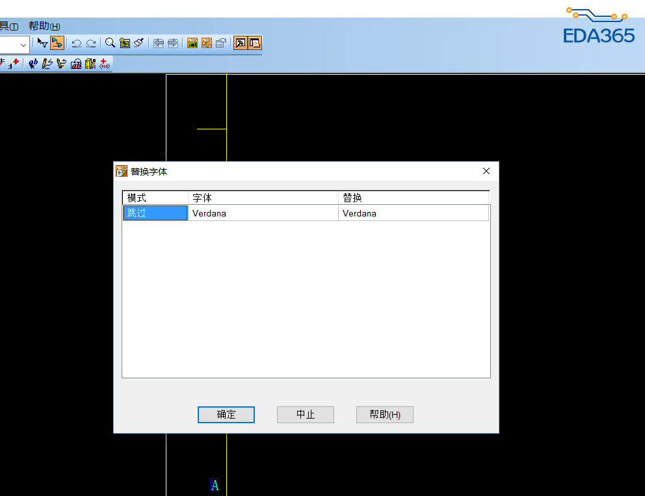Image resolution: width=645 pixels, height=496 pixels.
Task: Click the Combine/Uncombine lock icon
Action: point(76,64)
